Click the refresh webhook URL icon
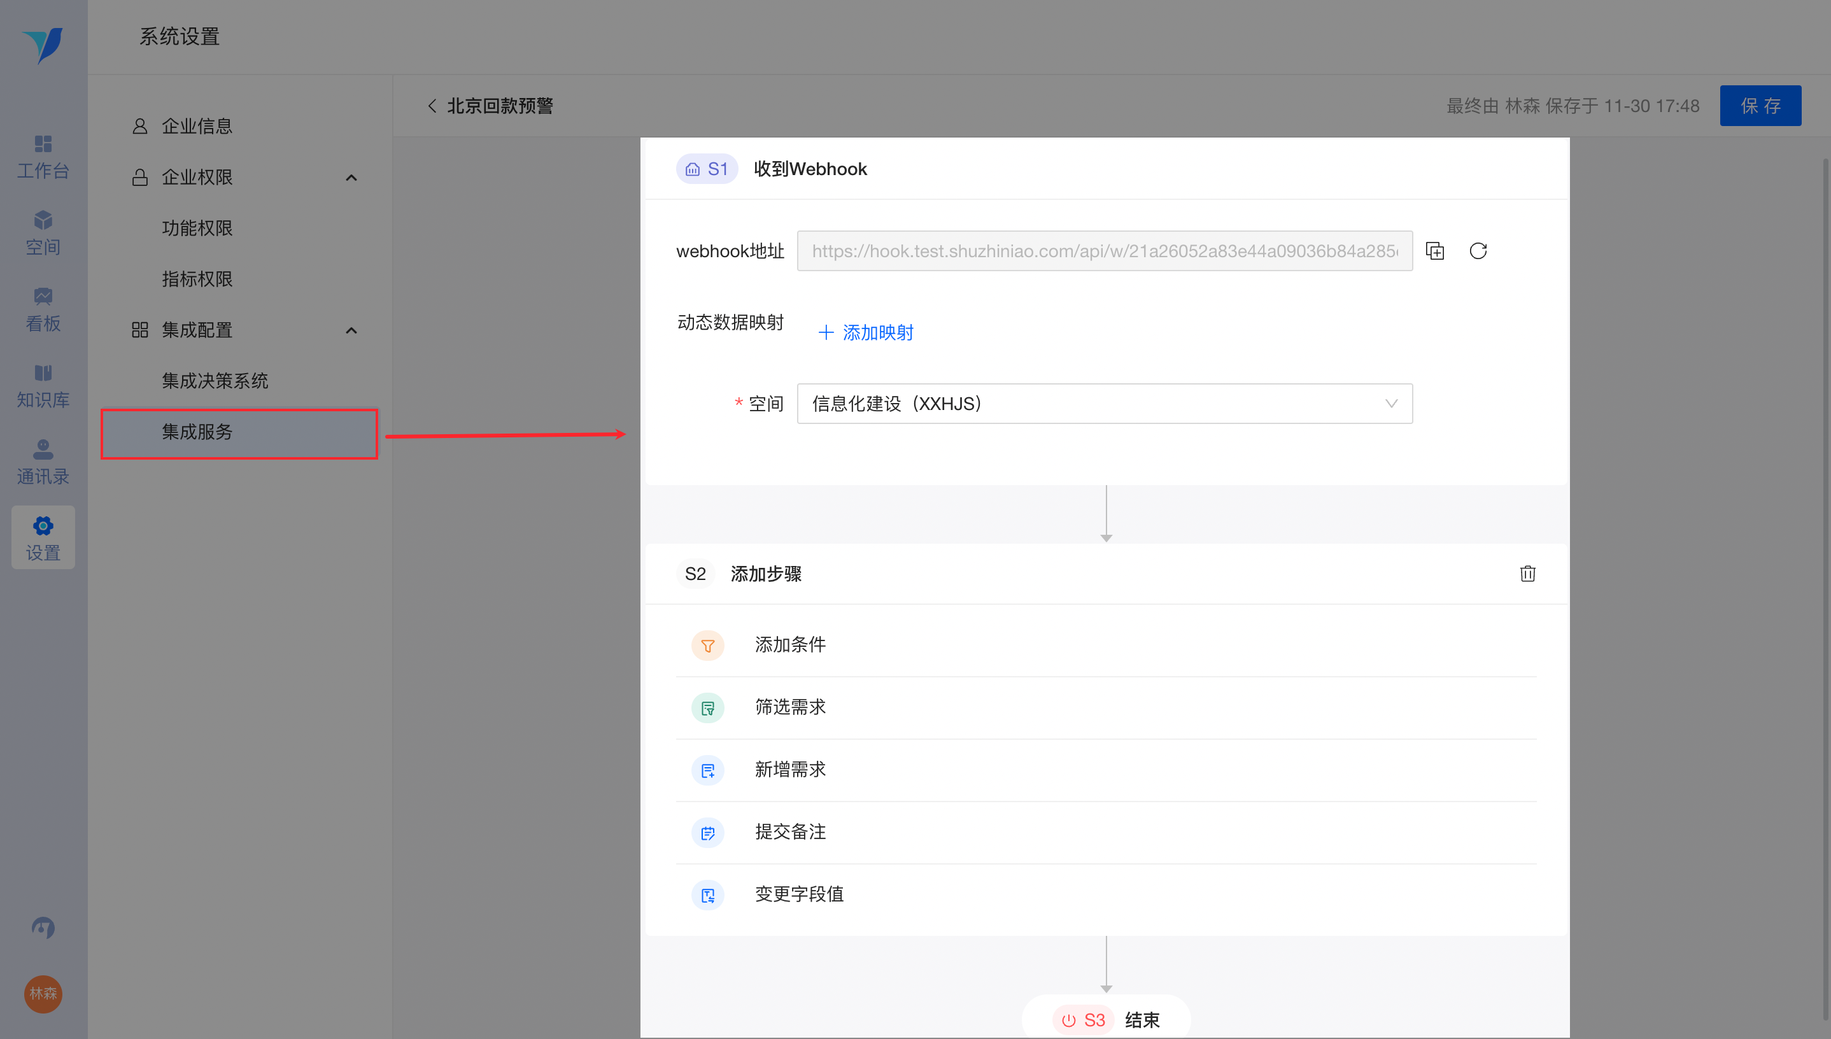 coord(1478,251)
